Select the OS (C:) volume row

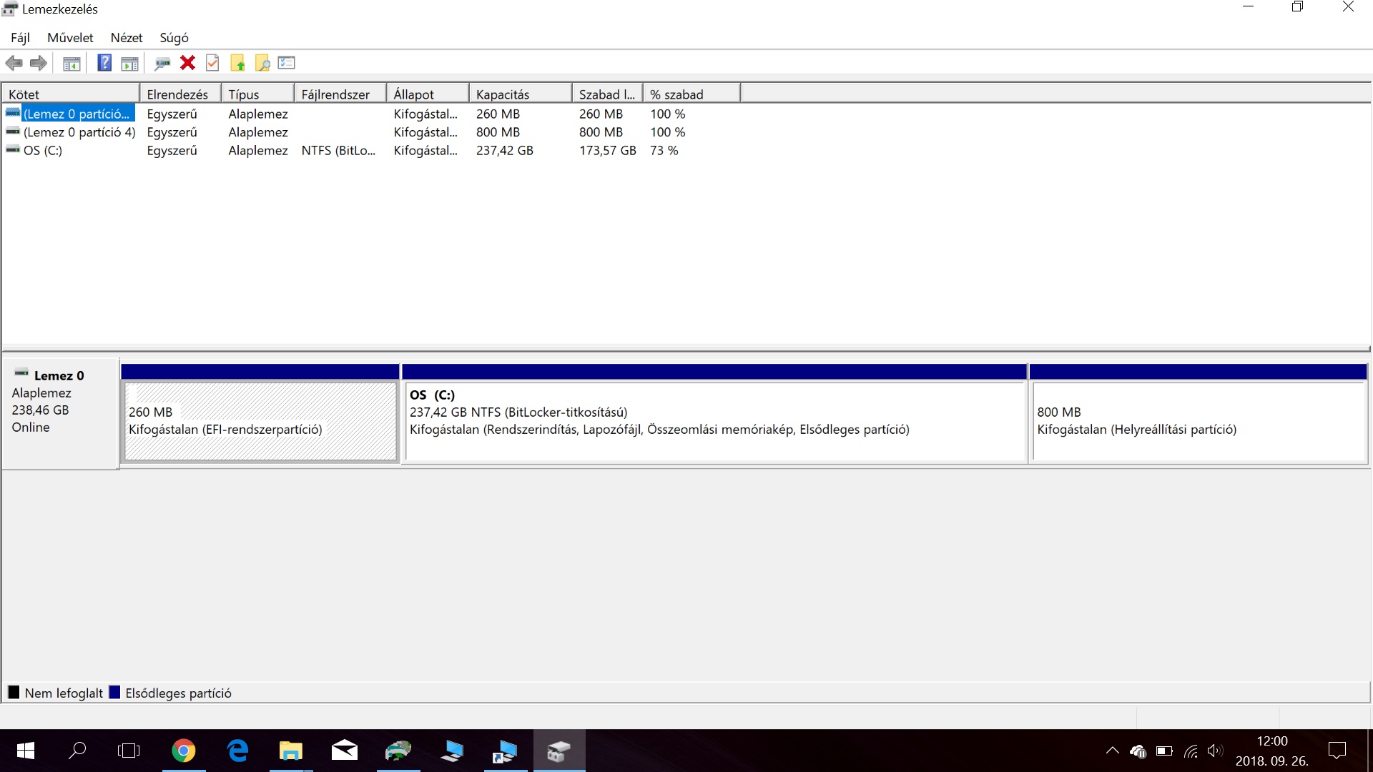pos(43,151)
